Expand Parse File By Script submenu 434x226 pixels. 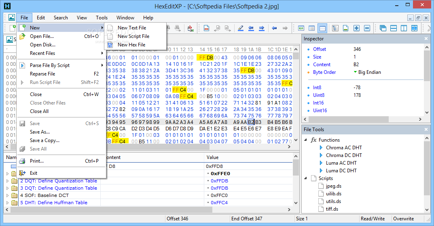click(x=61, y=65)
